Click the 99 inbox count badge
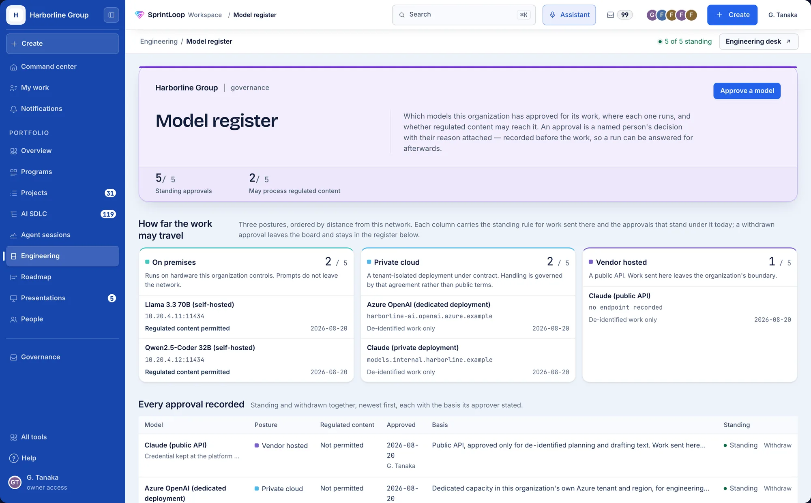The height and width of the screenshot is (503, 811). [x=624, y=15]
